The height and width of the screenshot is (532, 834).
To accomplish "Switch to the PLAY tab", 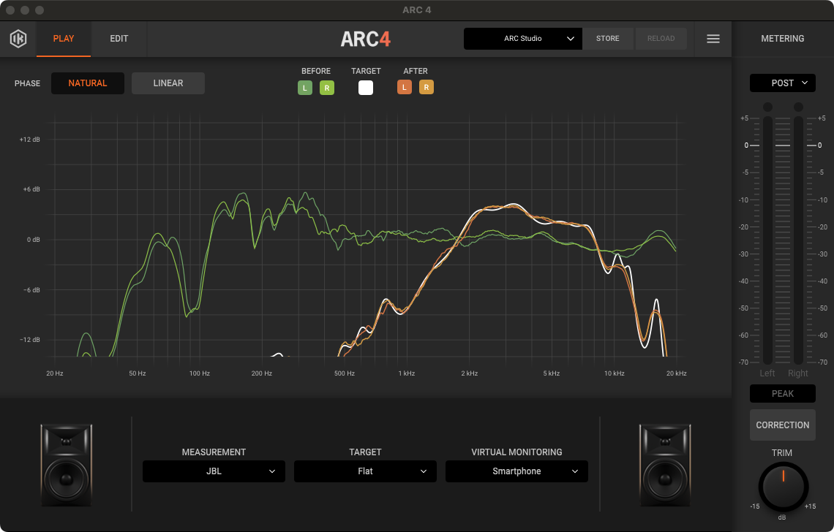I will tap(64, 39).
